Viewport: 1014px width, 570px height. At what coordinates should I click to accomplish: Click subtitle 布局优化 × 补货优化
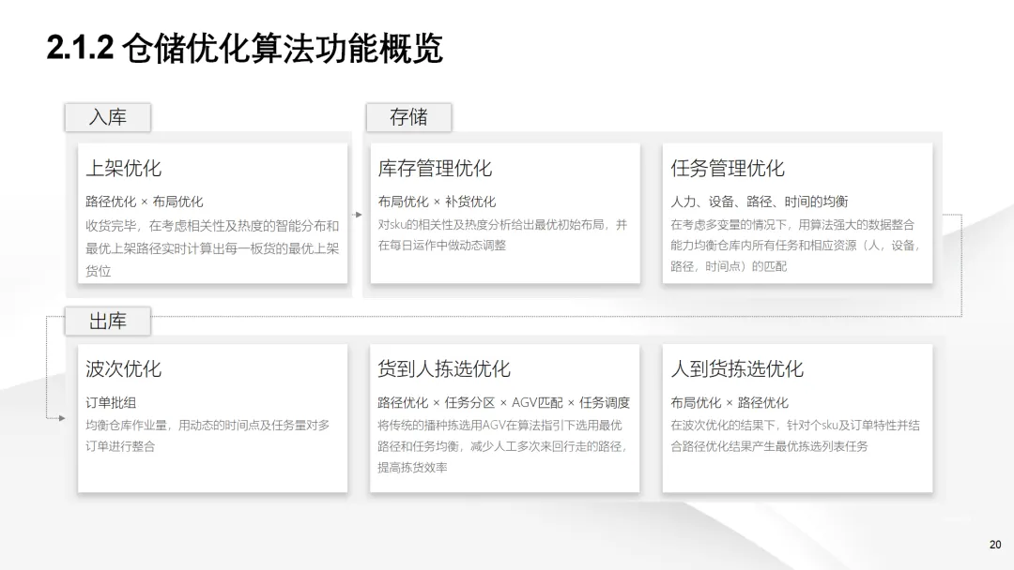437,202
